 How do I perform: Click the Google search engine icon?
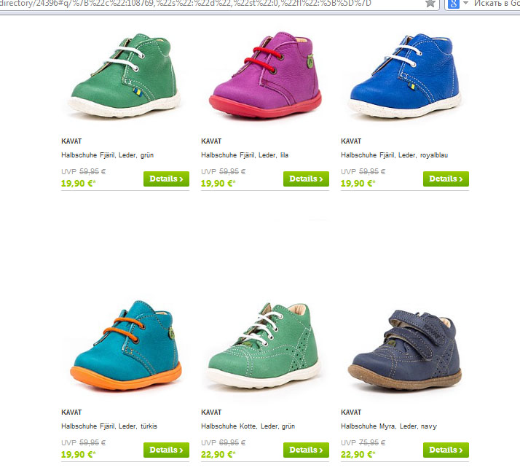453,4
